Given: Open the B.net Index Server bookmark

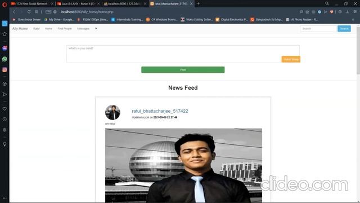Looking at the screenshot, I should point(26,20).
